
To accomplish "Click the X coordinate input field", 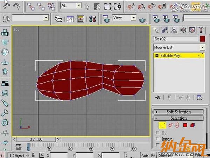I will click(x=59, y=156).
